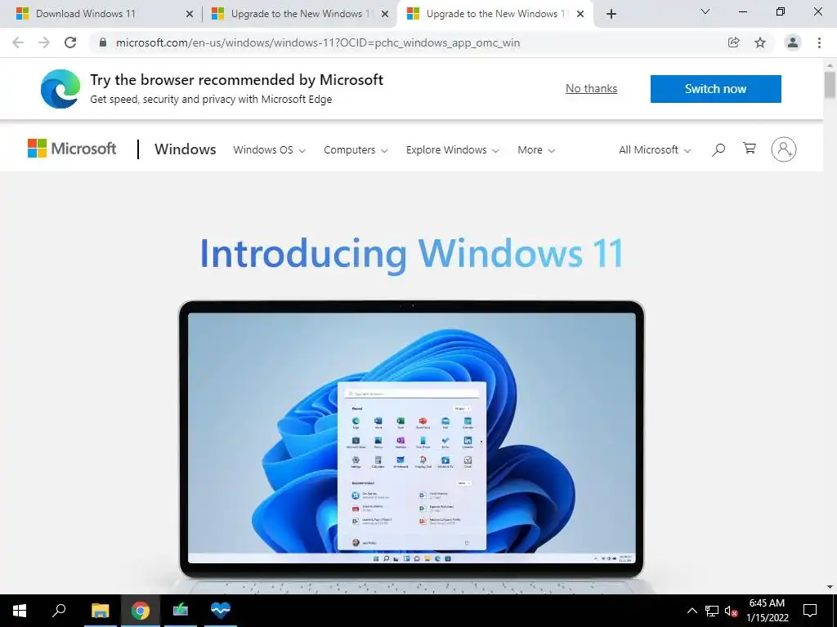Open the notification center icon
Viewport: 837px width, 627px height.
coord(810,611)
